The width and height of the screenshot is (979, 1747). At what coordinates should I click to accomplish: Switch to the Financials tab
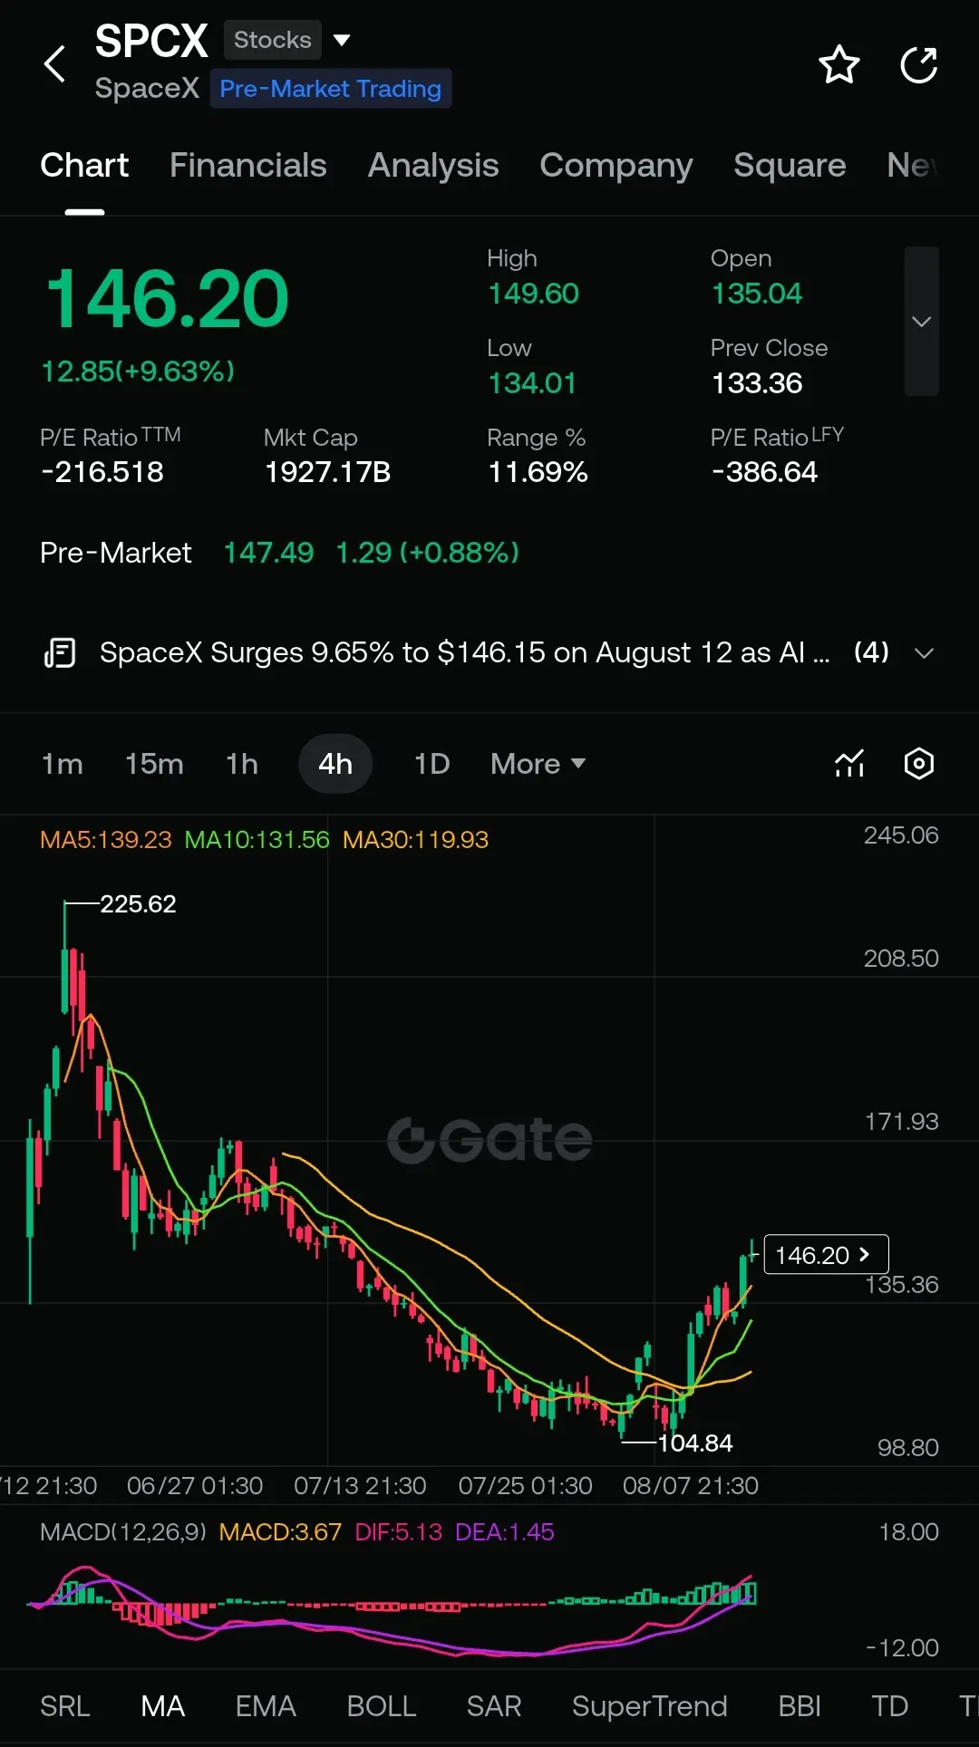[248, 165]
